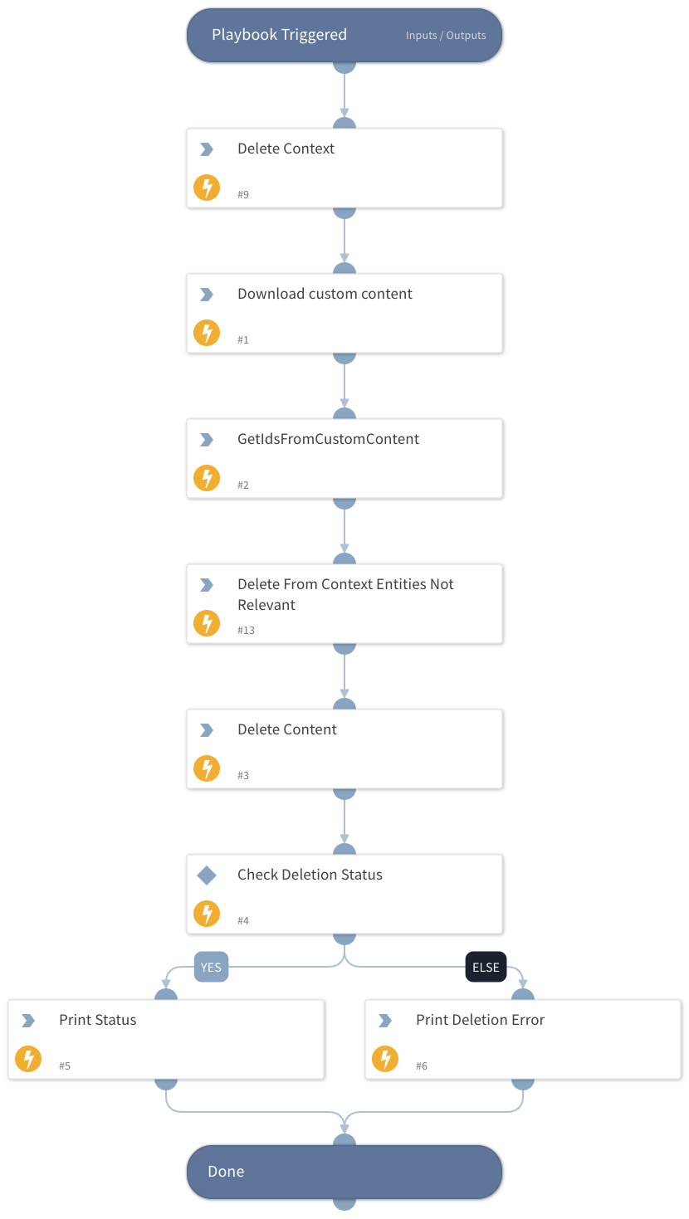Click chevron icon beside Delete Context
This screenshot has height=1219, width=689.
click(x=207, y=149)
